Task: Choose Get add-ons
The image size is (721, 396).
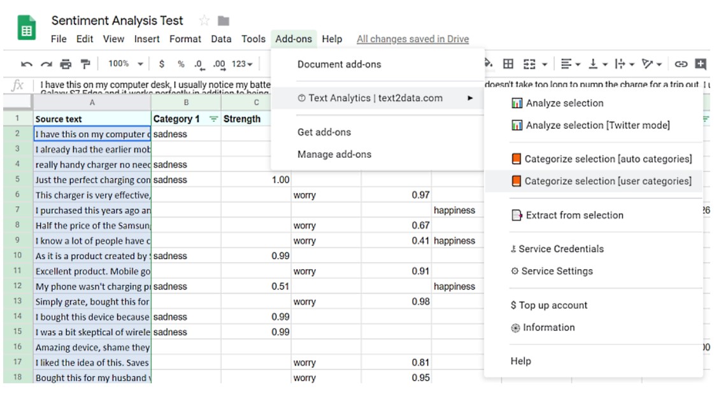Action: coord(324,132)
